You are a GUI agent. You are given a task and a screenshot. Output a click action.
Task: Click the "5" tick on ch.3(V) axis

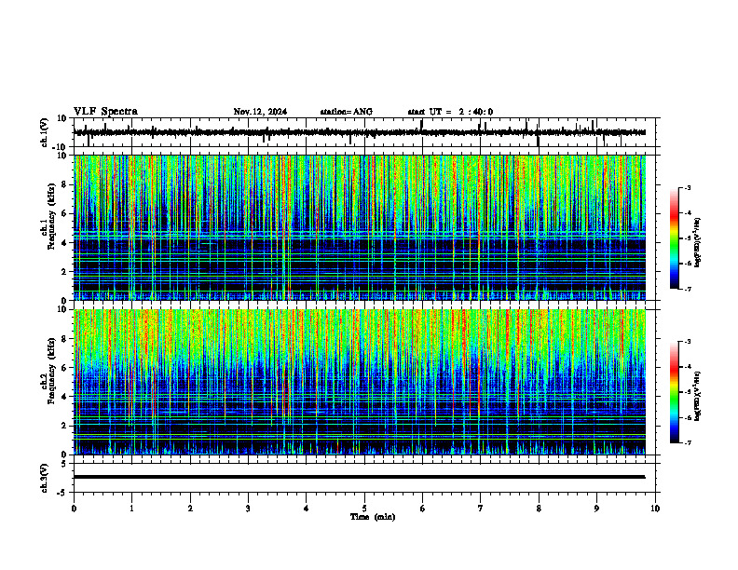(65, 464)
